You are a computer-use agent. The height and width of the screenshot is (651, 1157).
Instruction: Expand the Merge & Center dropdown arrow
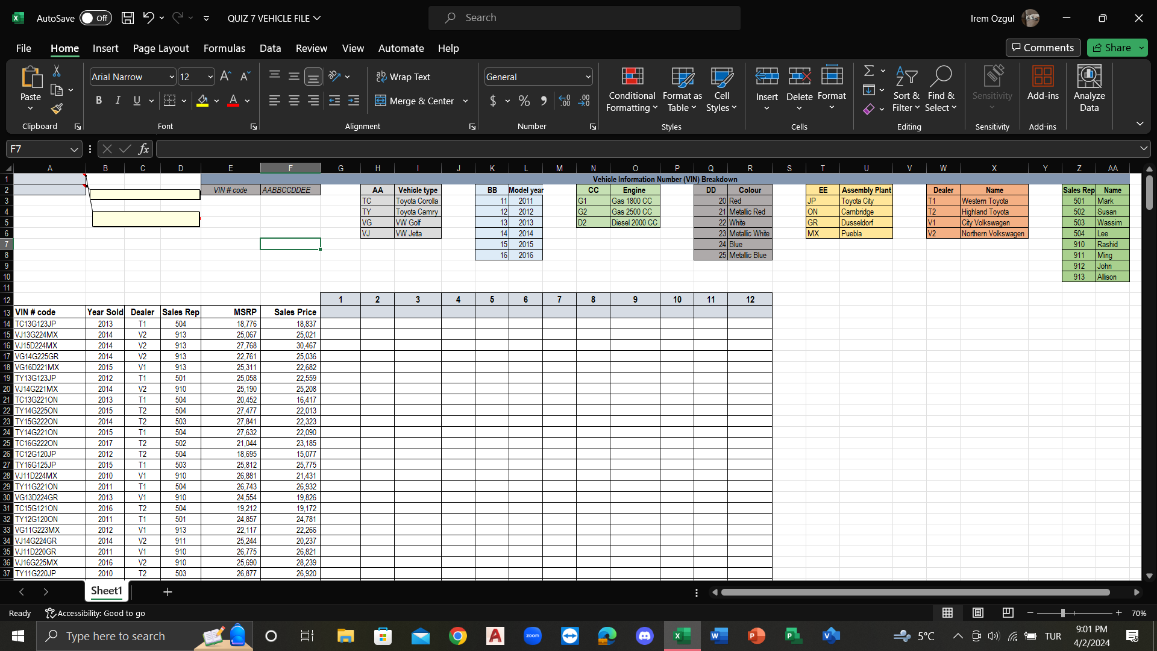click(x=465, y=101)
